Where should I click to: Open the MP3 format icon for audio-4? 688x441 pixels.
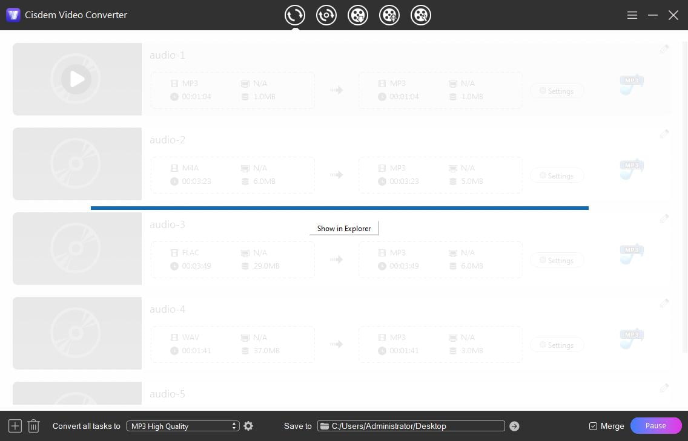coord(632,339)
